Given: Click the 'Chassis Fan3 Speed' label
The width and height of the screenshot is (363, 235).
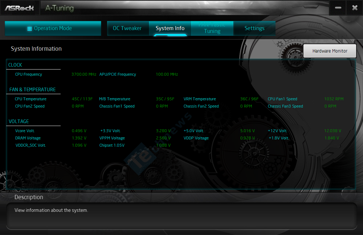Looking at the screenshot, I should click(285, 106).
